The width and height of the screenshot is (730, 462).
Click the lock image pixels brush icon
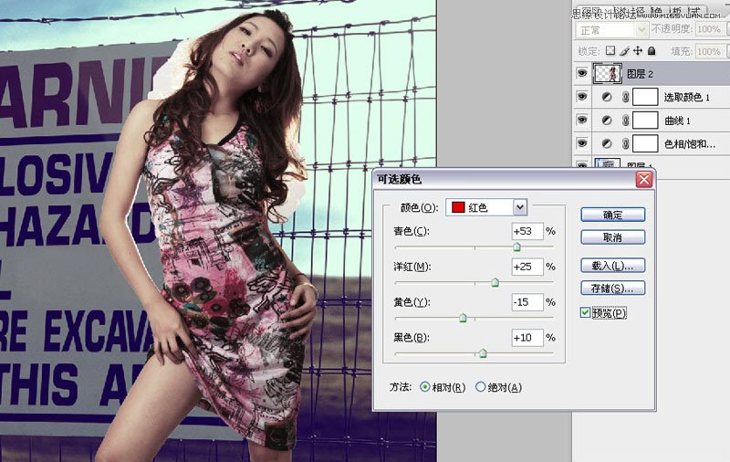coord(624,51)
